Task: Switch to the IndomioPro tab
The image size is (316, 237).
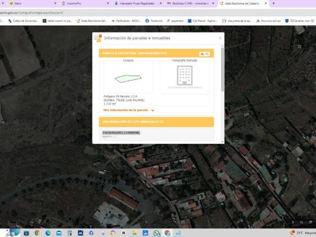Action: [x=74, y=3]
